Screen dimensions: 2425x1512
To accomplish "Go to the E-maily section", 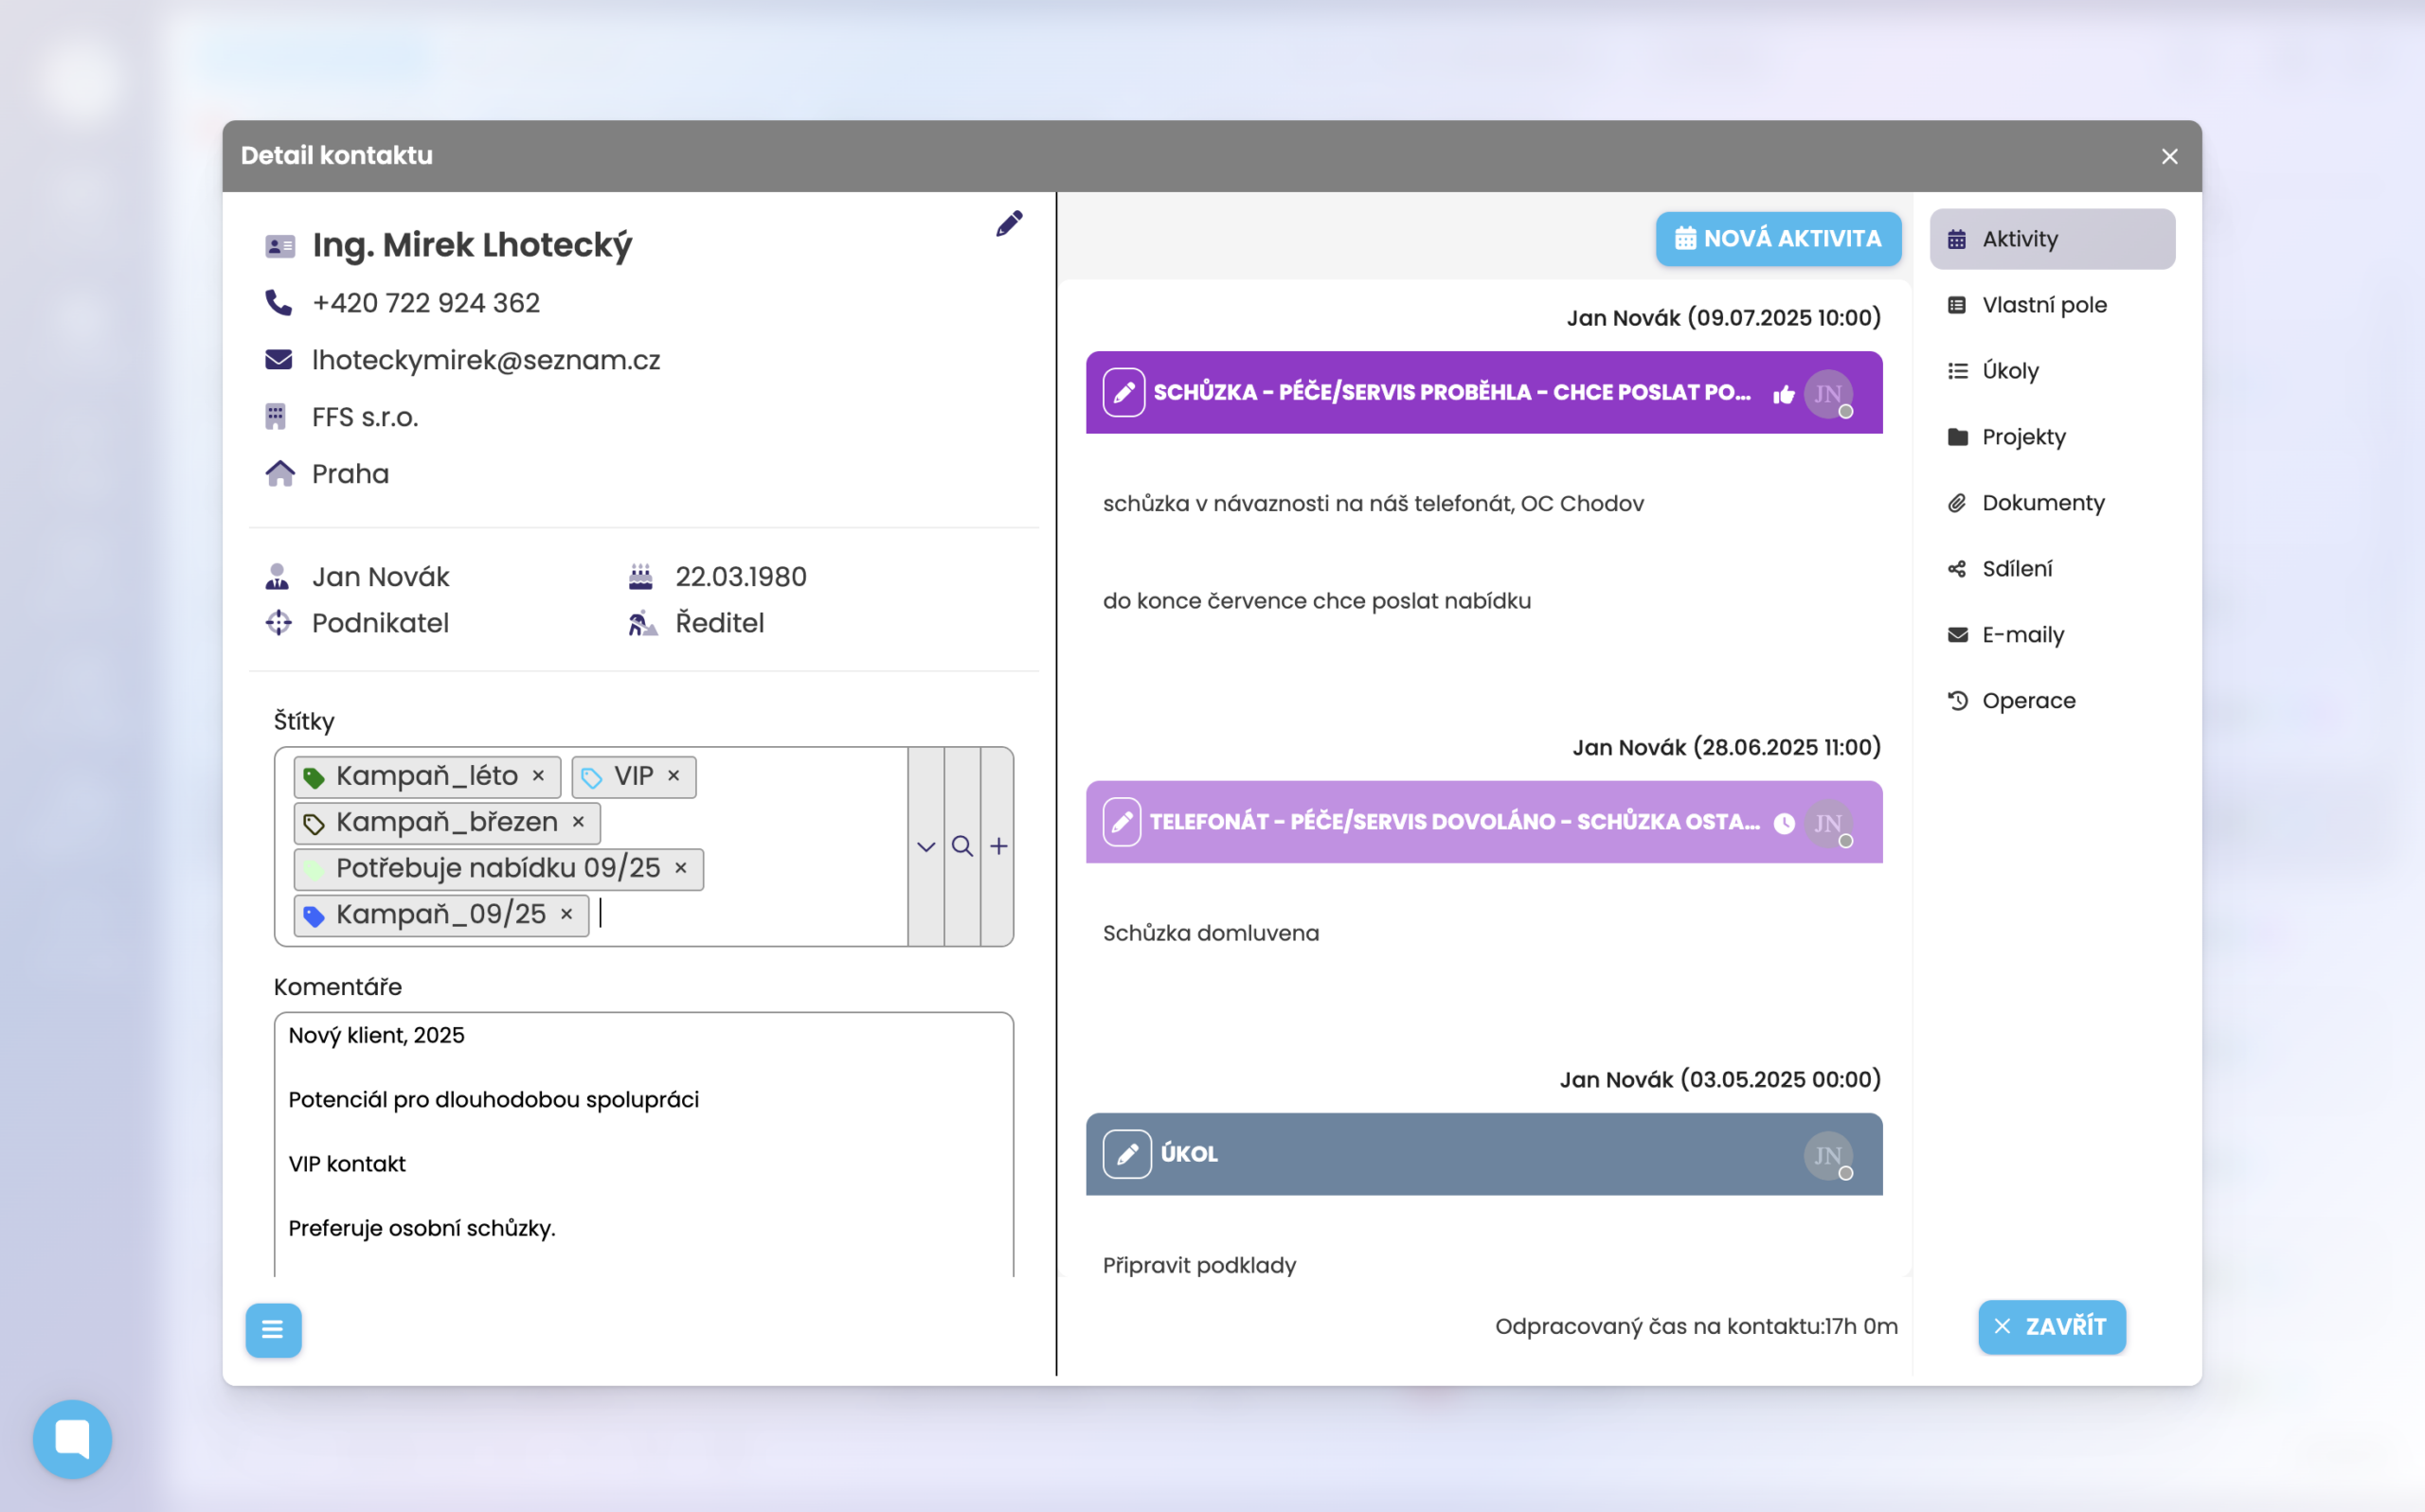I will 2021,635.
